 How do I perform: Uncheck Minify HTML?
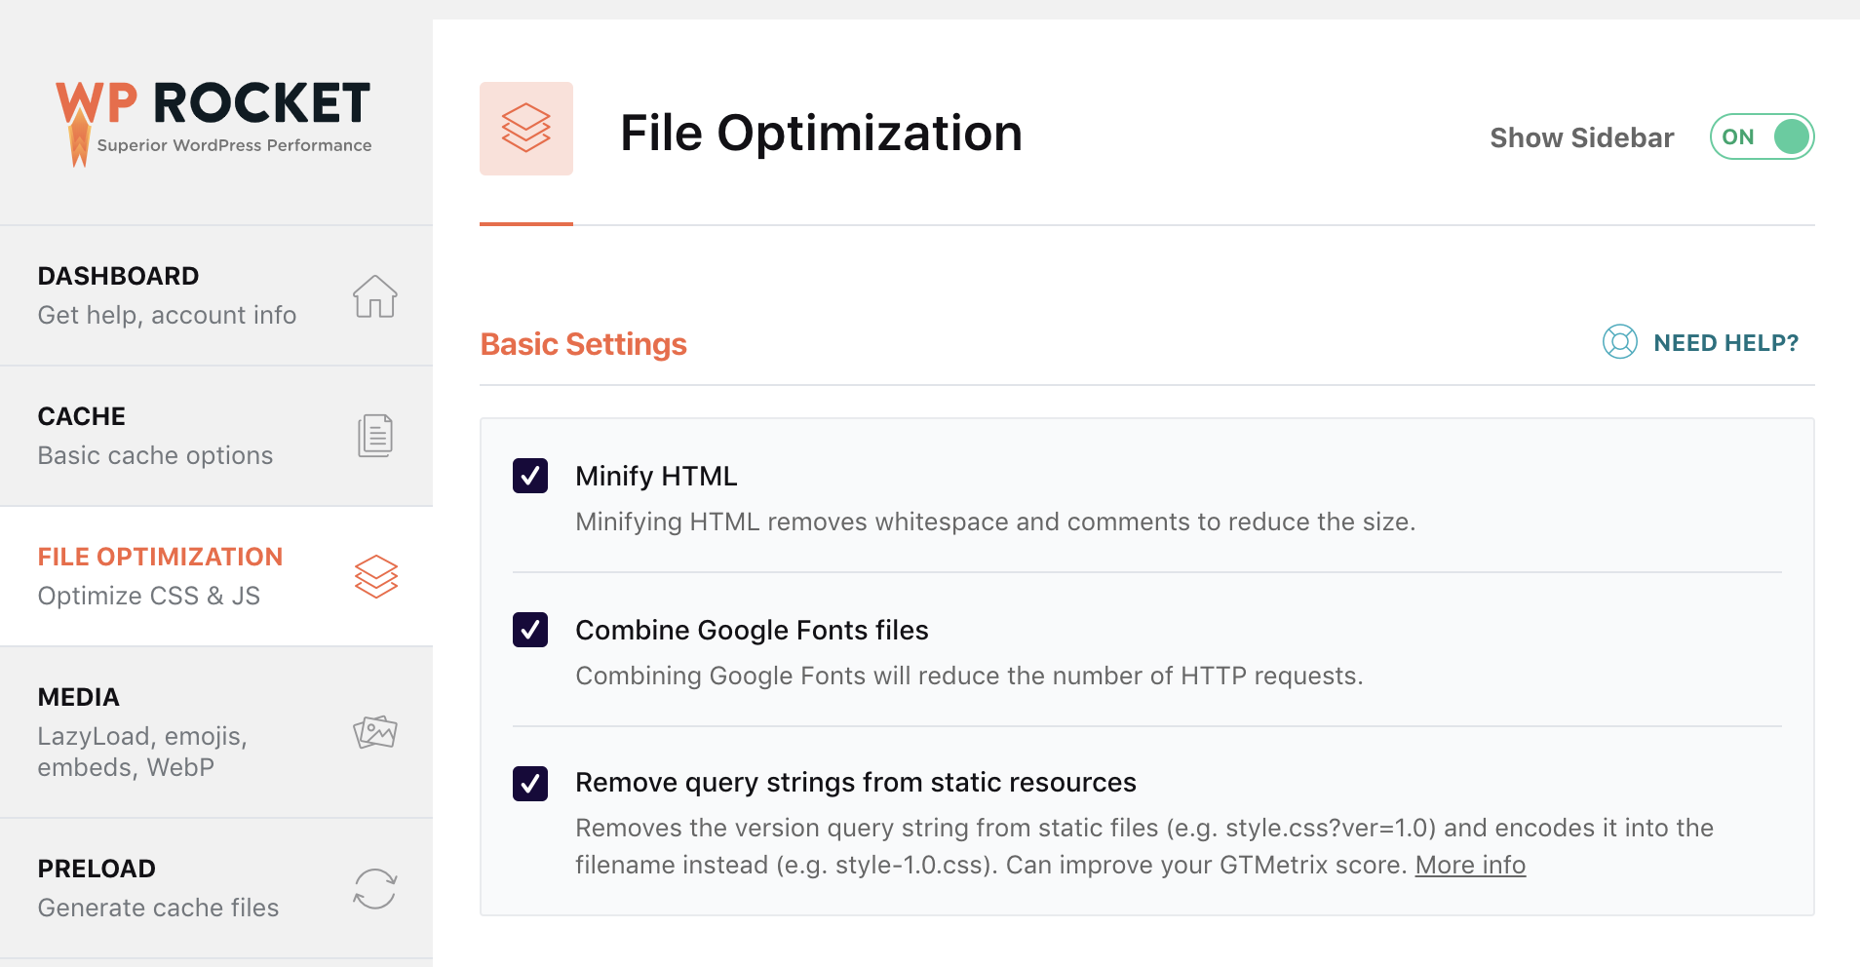pyautogui.click(x=529, y=477)
